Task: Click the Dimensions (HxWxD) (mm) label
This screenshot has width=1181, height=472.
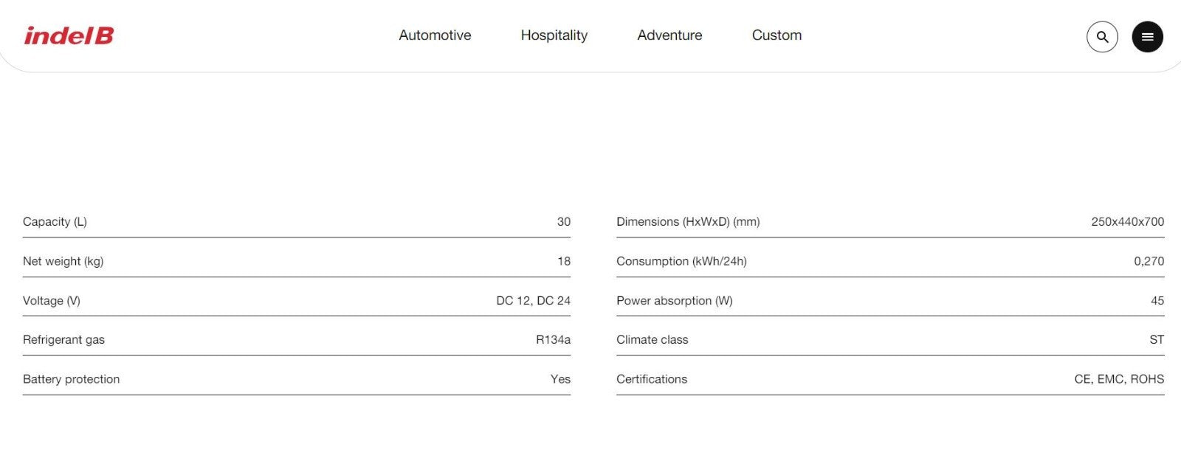Action: 688,222
